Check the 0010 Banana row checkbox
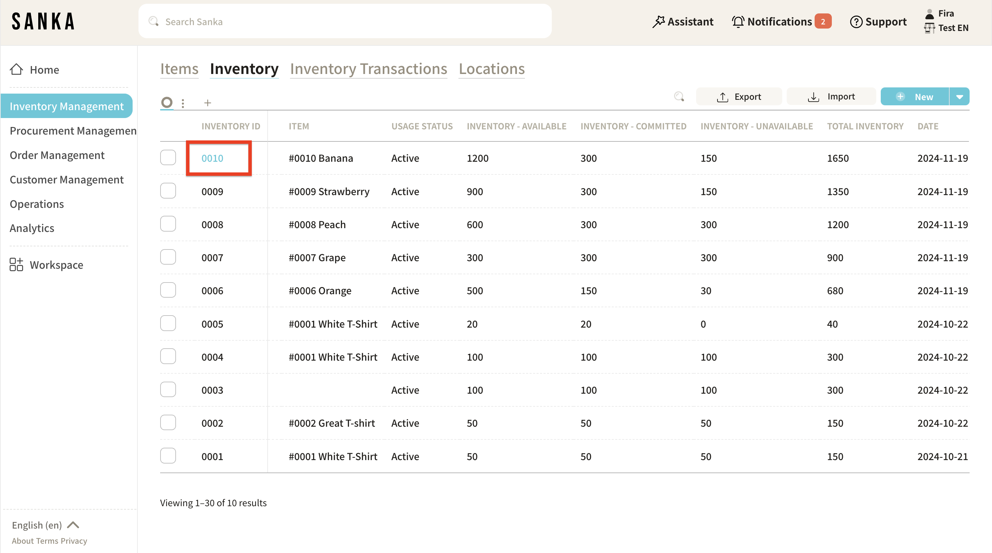Viewport: 992px width, 553px height. [x=168, y=158]
